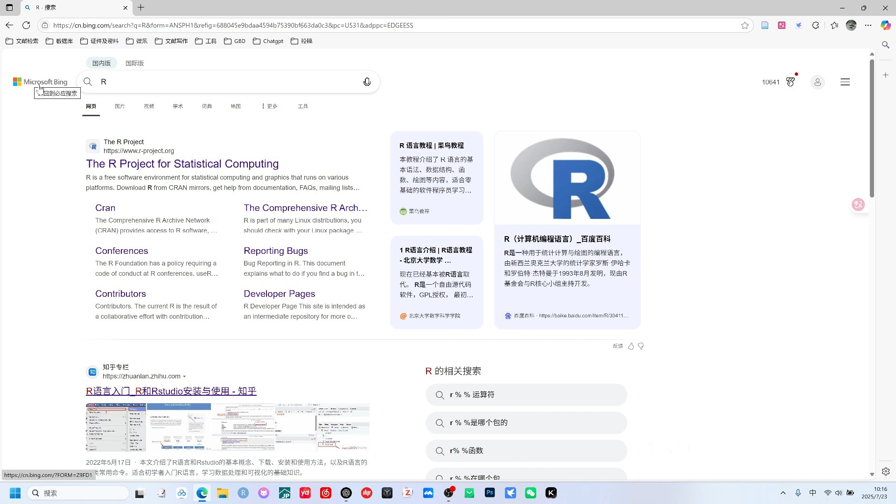This screenshot has height=504, width=896.
Task: Open the Cran sublink
Action: click(x=105, y=208)
